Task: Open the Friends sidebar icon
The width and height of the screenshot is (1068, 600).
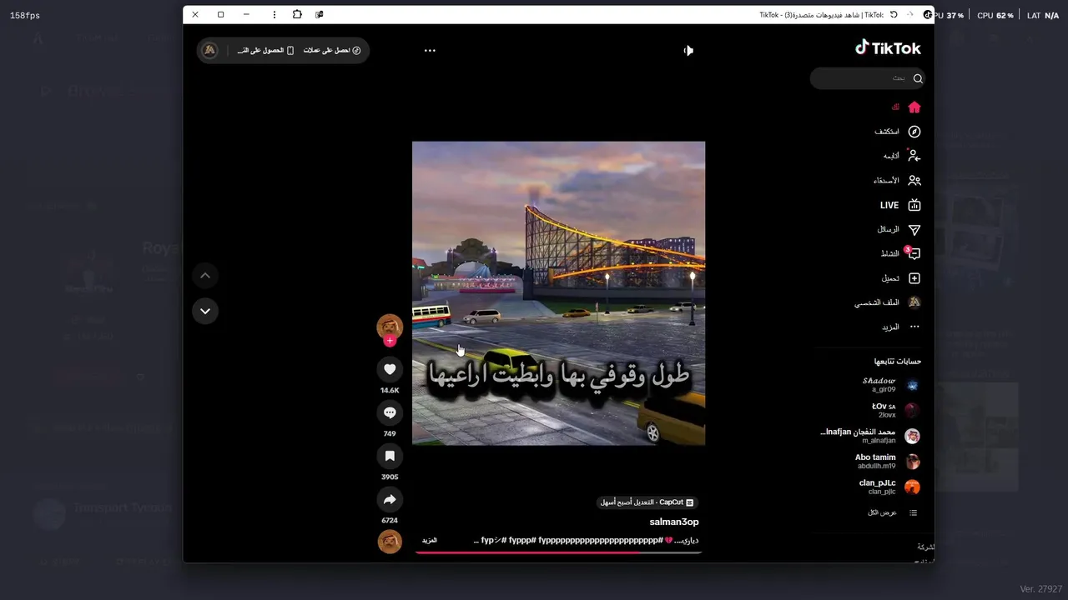Action: click(914, 180)
